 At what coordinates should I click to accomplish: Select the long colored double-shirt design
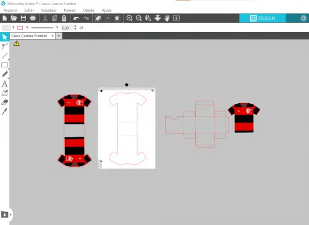(74, 130)
